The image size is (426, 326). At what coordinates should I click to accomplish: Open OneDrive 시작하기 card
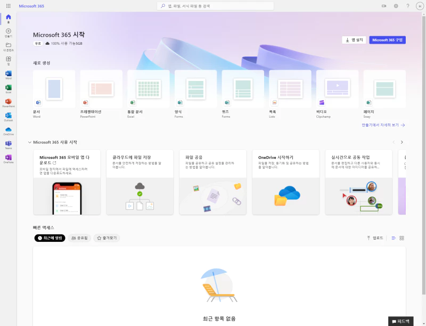click(286, 182)
